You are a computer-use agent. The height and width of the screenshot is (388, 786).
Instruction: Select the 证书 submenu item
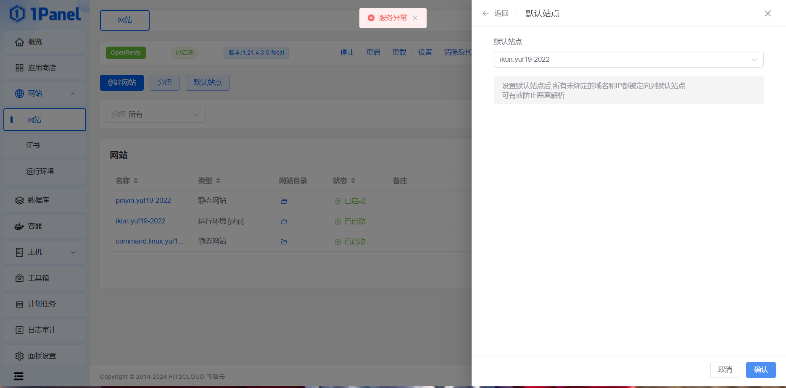[45, 146]
